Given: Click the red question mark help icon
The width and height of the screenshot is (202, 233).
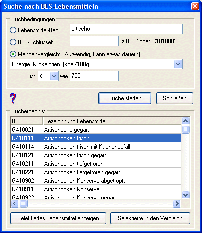Looking at the screenshot, I should tap(13, 98).
